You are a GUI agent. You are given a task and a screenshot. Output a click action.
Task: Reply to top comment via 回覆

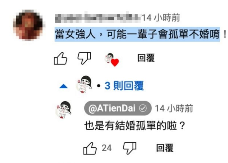click(146, 58)
